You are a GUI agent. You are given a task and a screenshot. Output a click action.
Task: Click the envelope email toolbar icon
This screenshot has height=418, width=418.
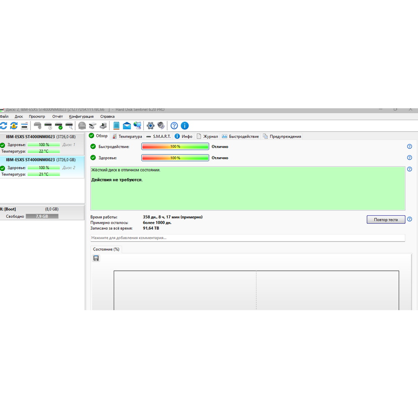click(127, 125)
